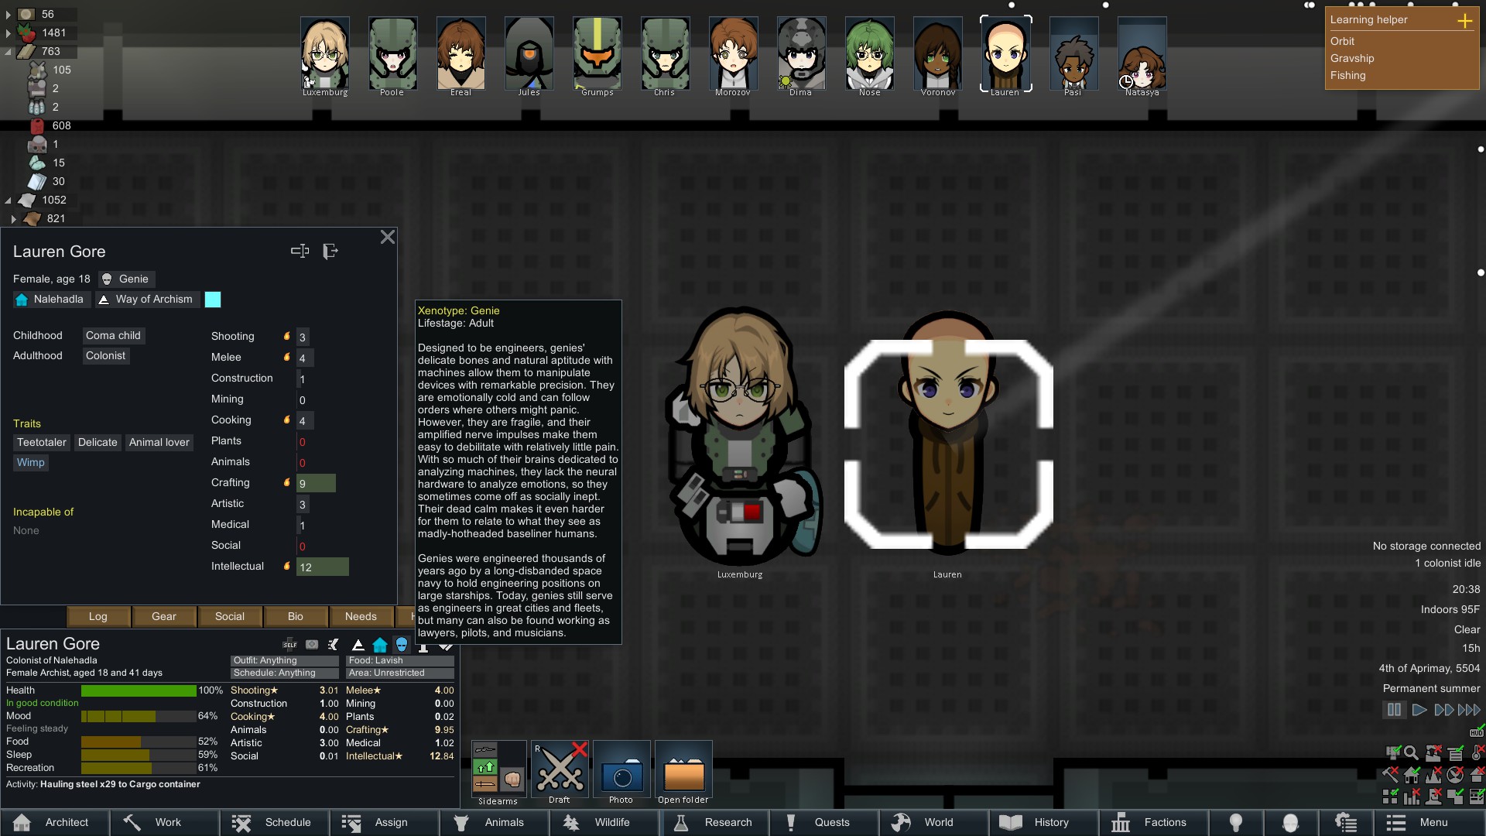
Task: Open the Outfit: Anything dropdown
Action: point(284,660)
